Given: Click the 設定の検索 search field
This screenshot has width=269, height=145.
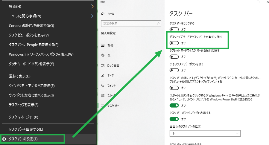Looking at the screenshot, I should point(129,23).
